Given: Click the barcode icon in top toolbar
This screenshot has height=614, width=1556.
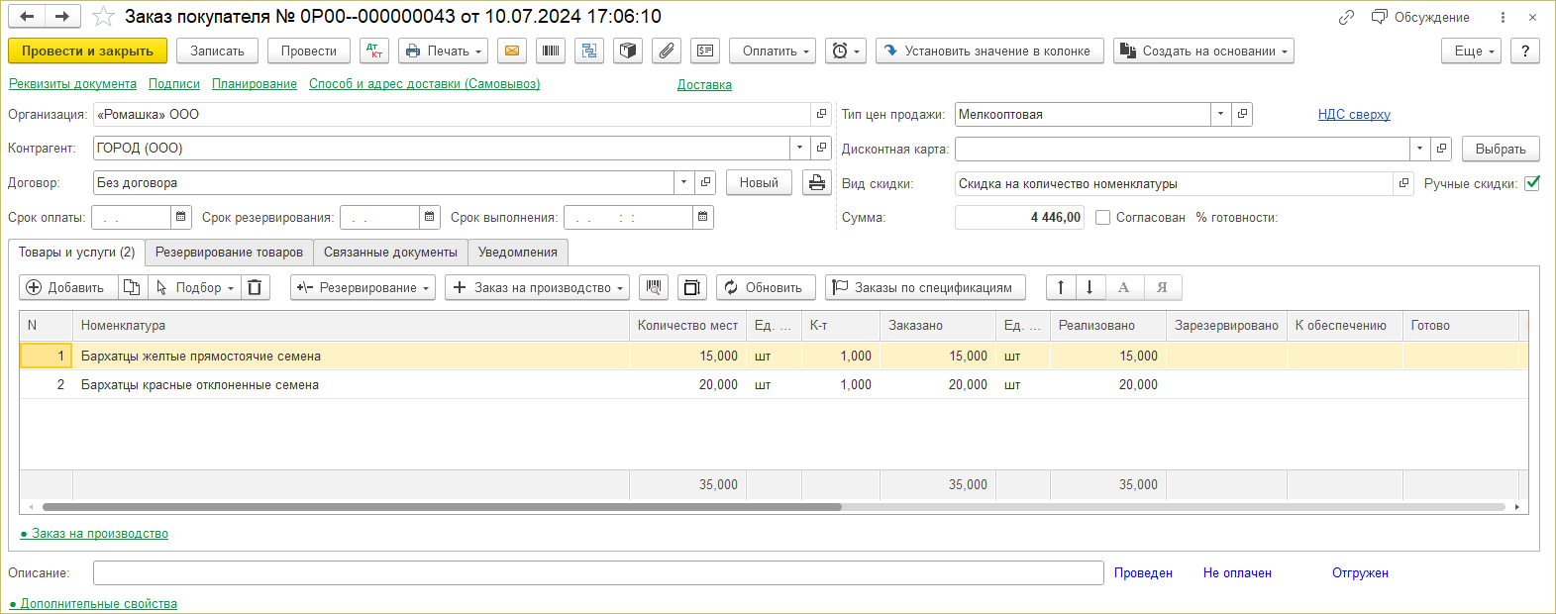Looking at the screenshot, I should tap(551, 51).
